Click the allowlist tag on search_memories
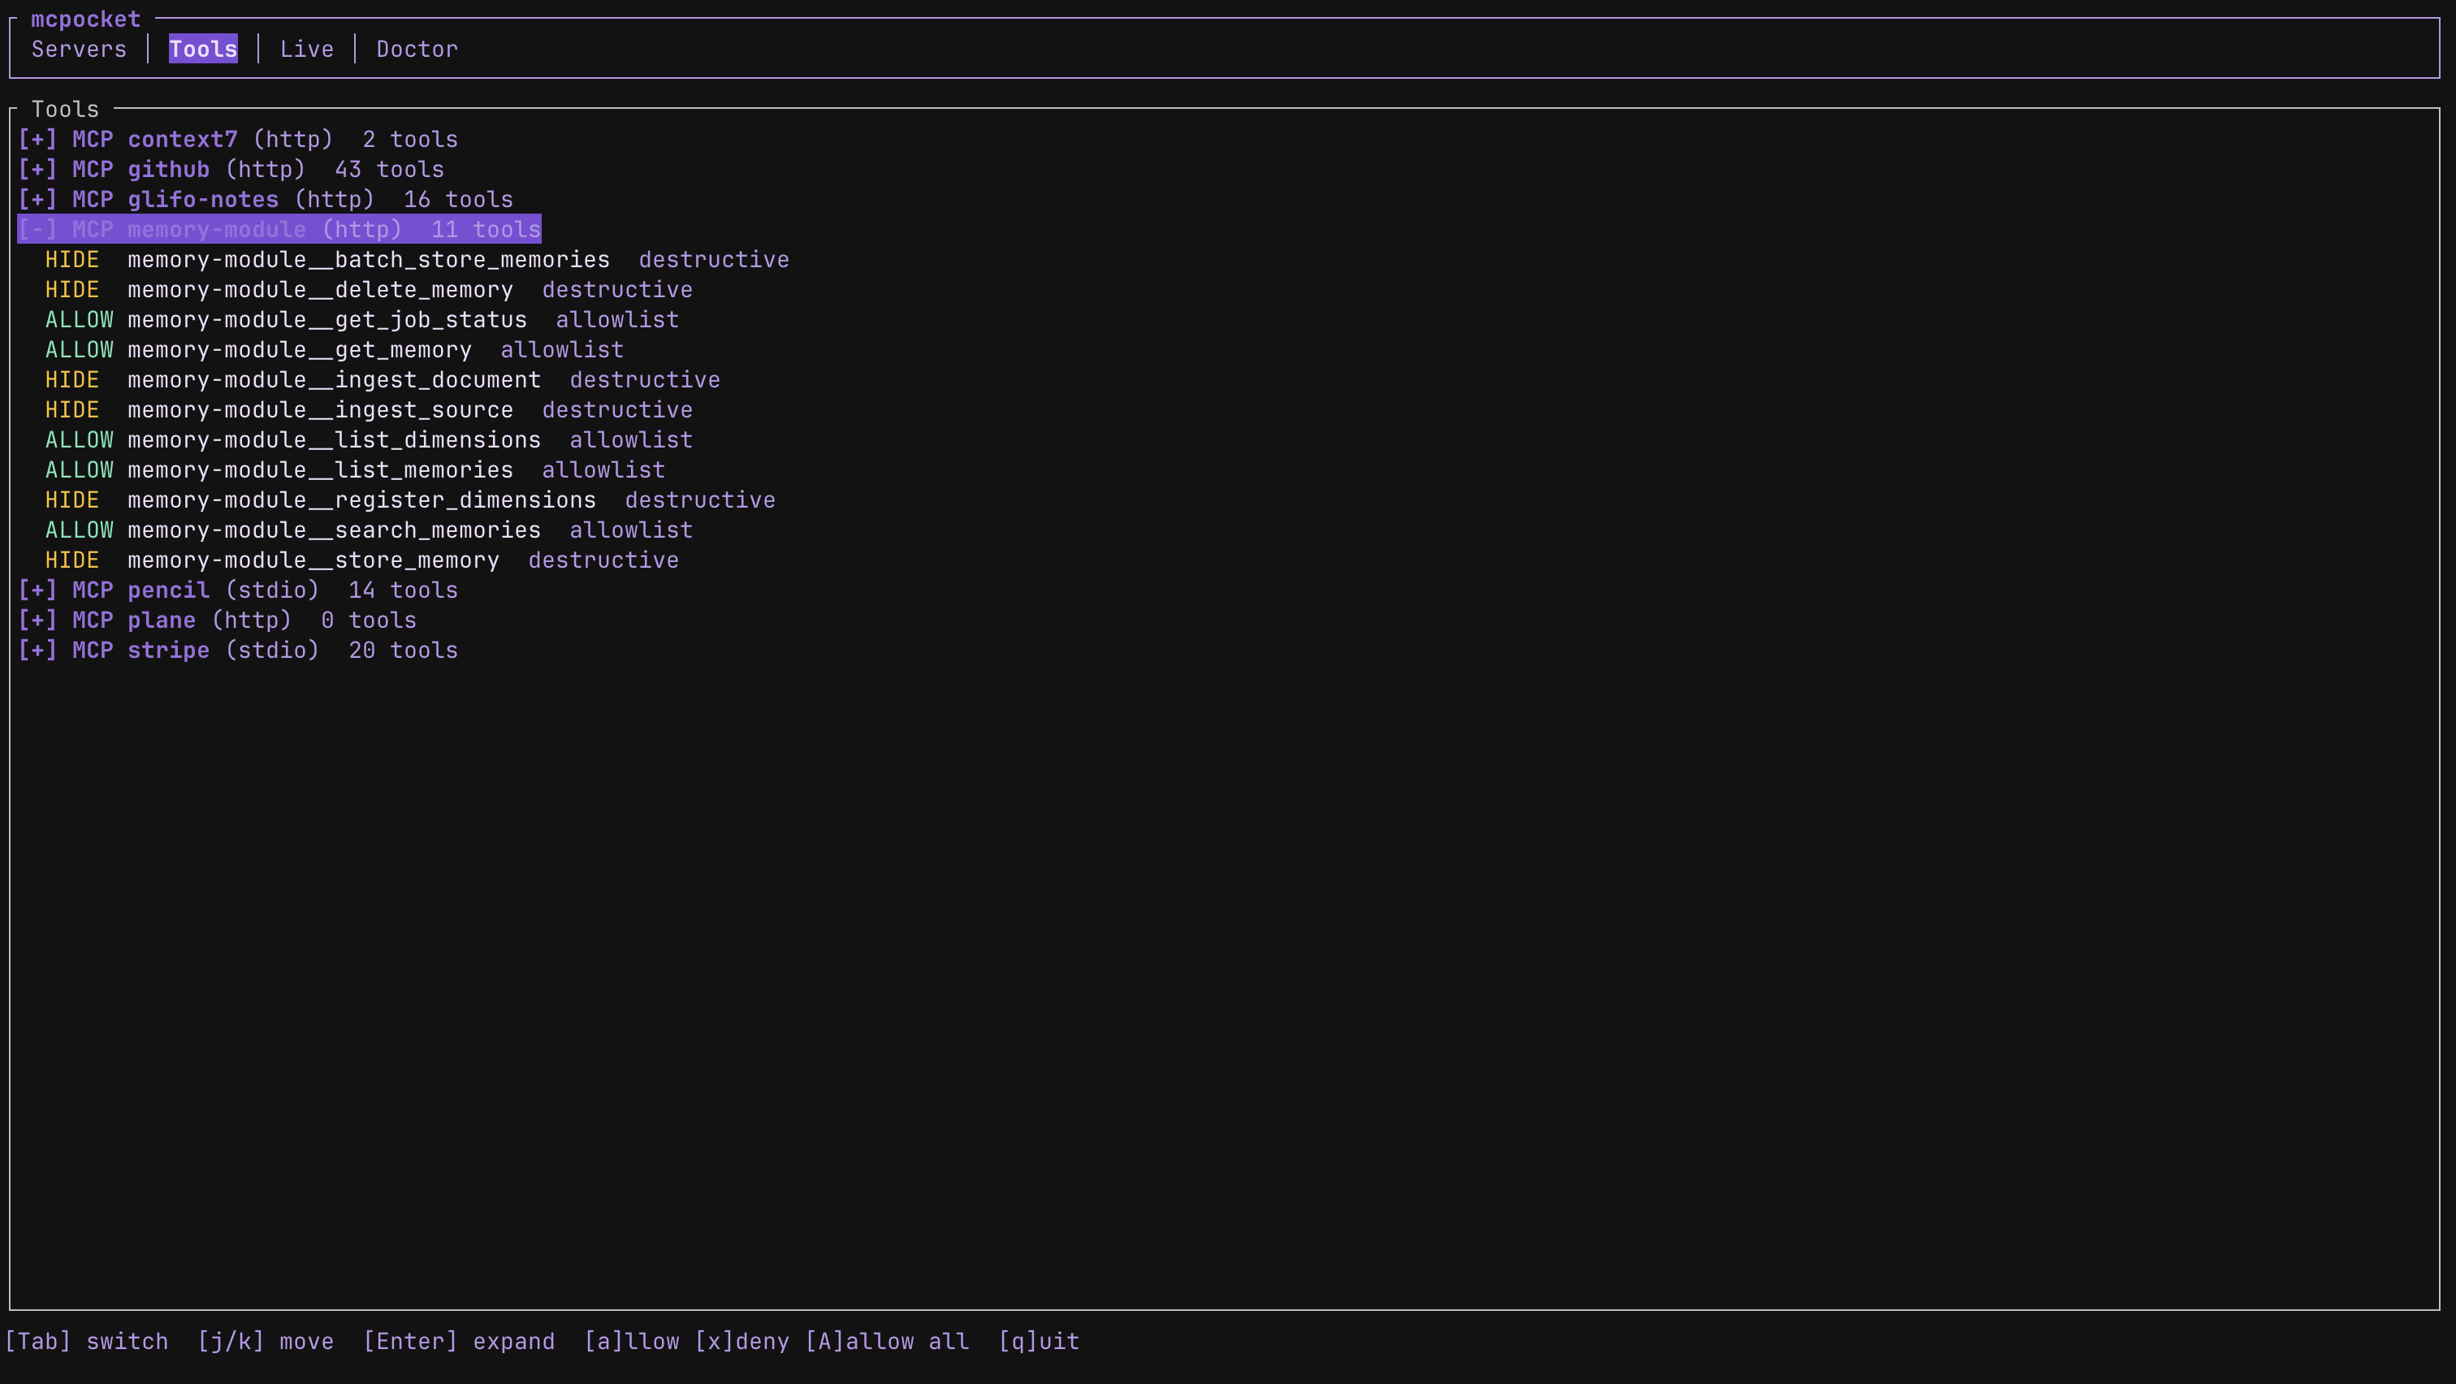 (x=631, y=530)
